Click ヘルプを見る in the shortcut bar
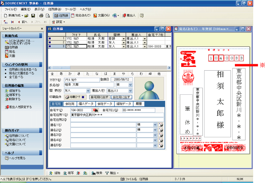The image size is (265, 183). 15,158
